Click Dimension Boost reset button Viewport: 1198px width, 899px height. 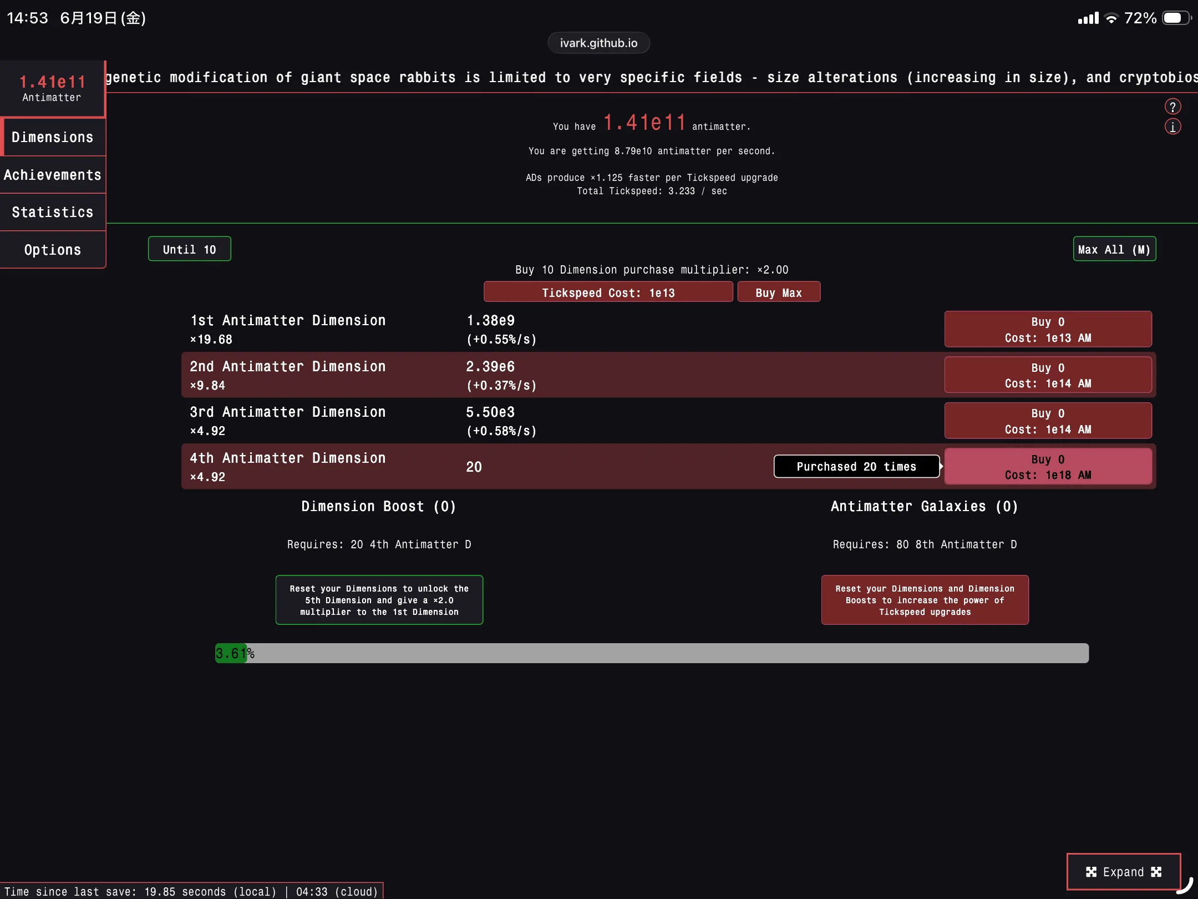(379, 600)
